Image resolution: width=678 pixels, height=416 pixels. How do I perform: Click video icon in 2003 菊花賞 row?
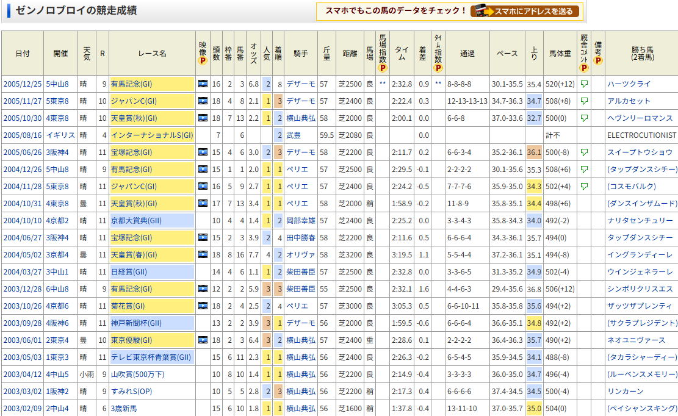click(203, 306)
